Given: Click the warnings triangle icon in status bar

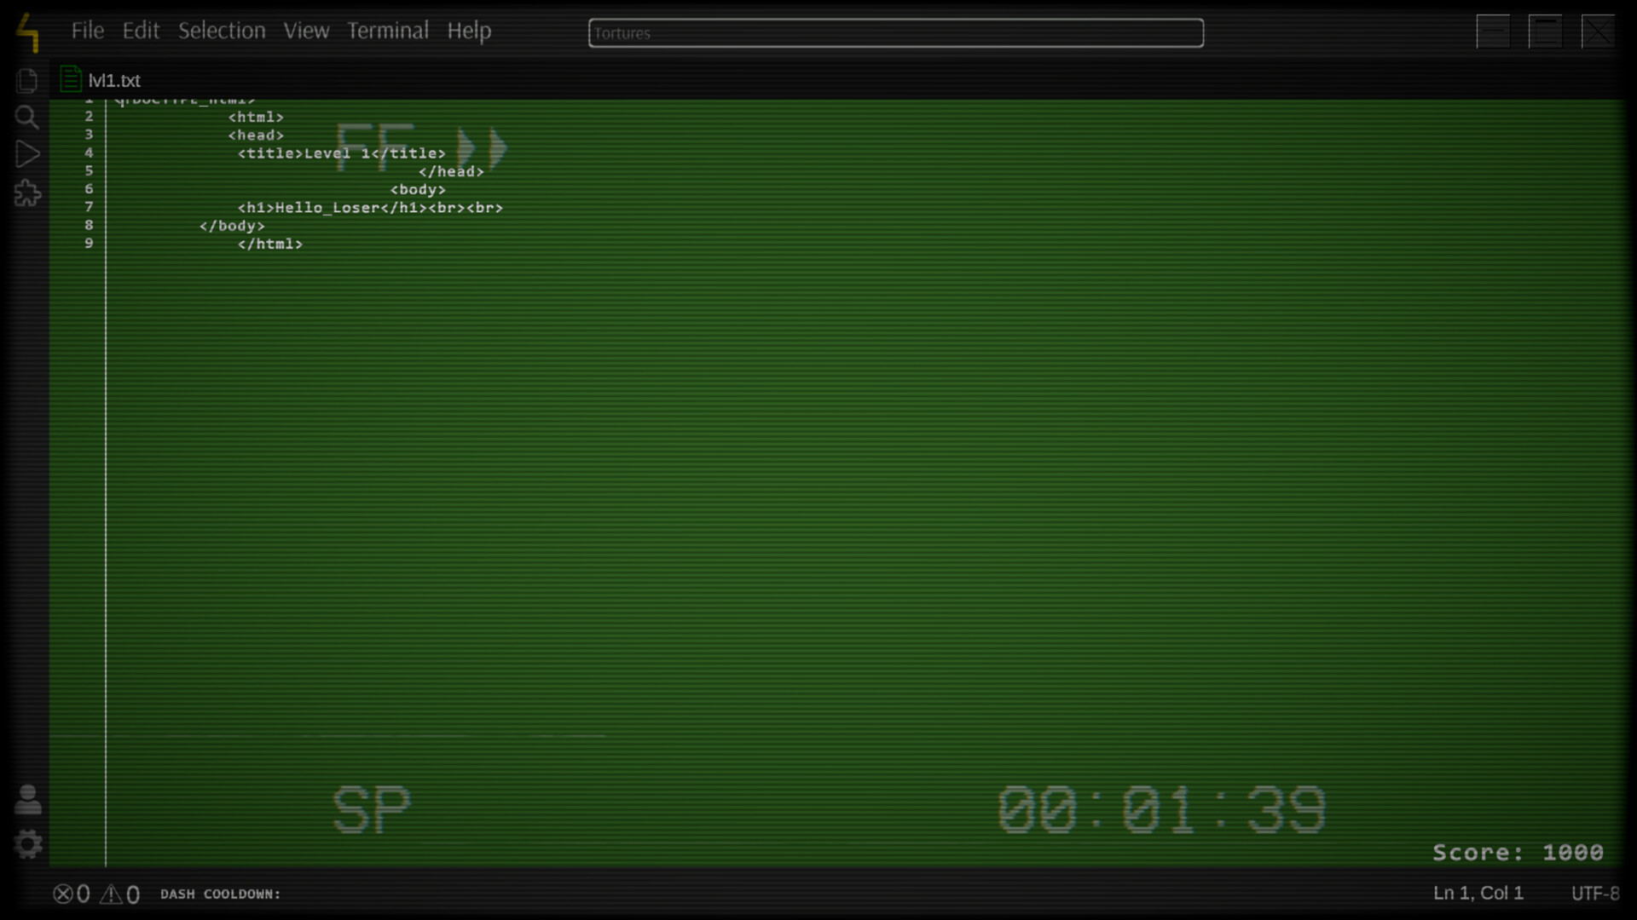Looking at the screenshot, I should click(111, 894).
